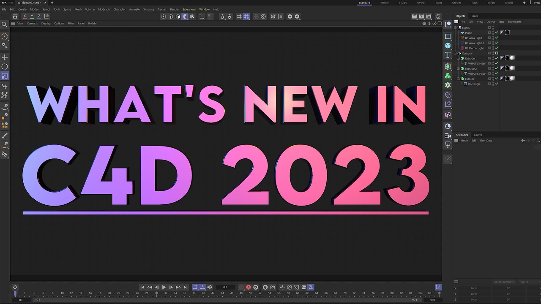Switch to the Sculpt layout
Viewport: 541px width, 304px height.
(x=403, y=3)
